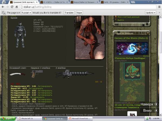Switch to the Форум Stalker Uz tab

pyautogui.click(x=85, y=2)
